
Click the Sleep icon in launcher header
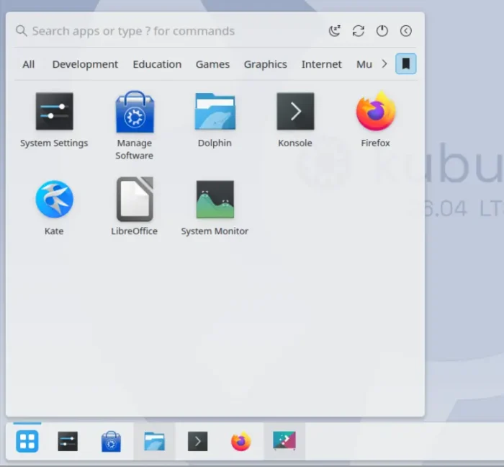coord(335,31)
